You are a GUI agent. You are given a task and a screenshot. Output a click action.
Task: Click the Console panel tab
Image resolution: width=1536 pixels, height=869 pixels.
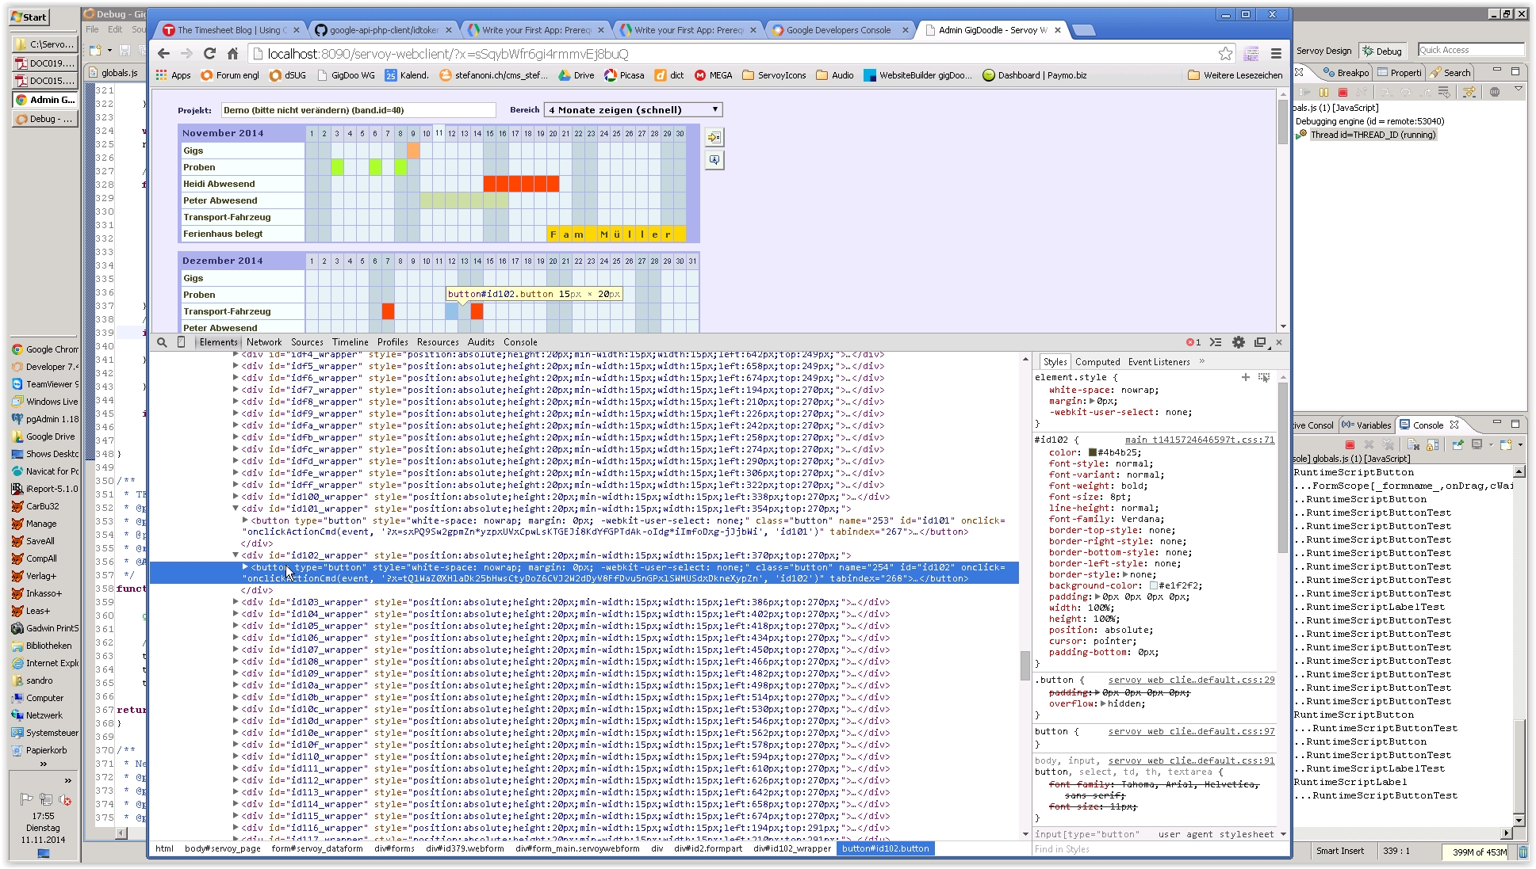point(519,341)
